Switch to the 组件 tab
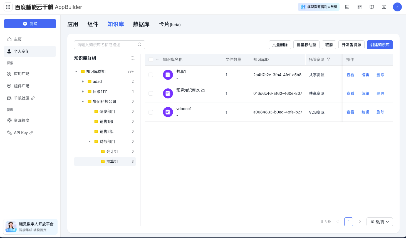The height and width of the screenshot is (238, 406). (x=93, y=24)
